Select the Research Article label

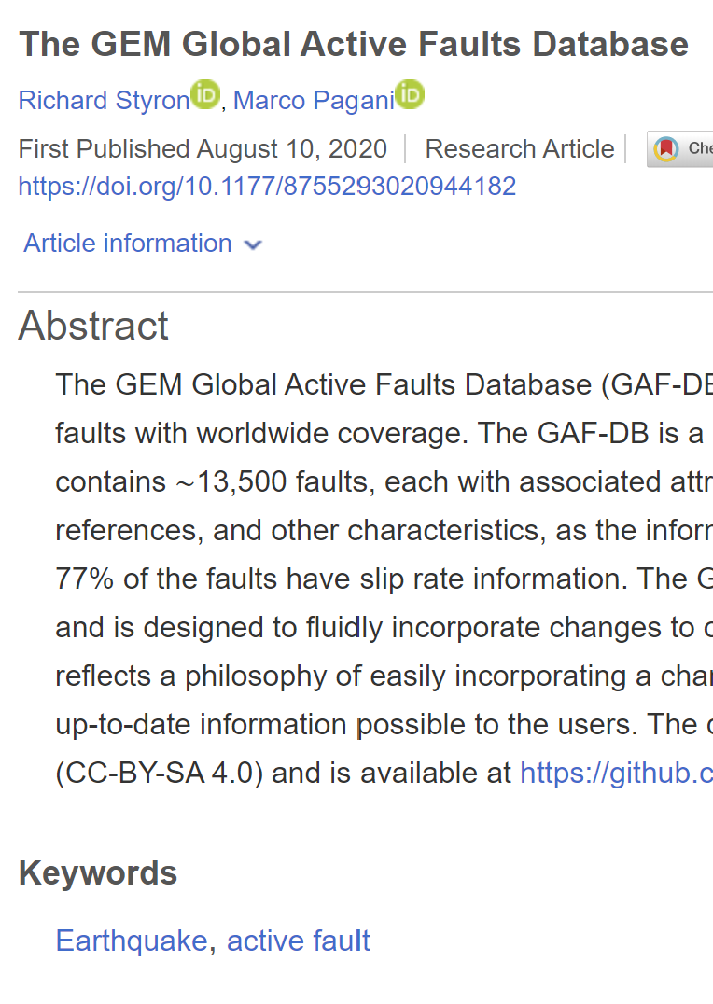pos(519,148)
